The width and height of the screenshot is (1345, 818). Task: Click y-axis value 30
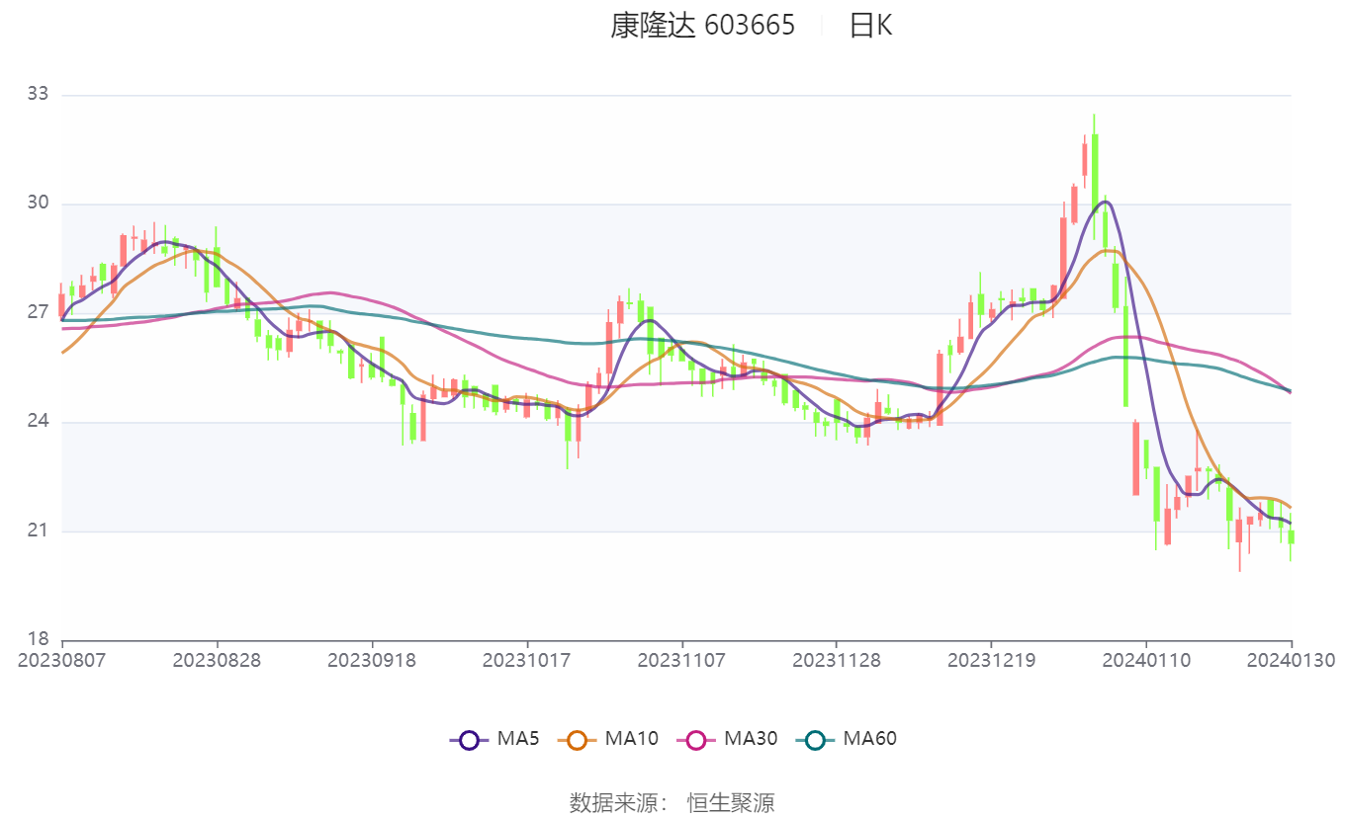(38, 204)
